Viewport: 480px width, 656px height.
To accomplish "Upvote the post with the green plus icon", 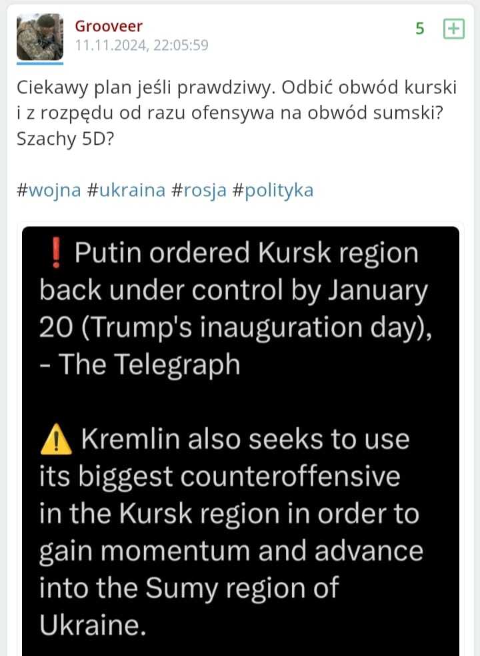I will (x=454, y=29).
